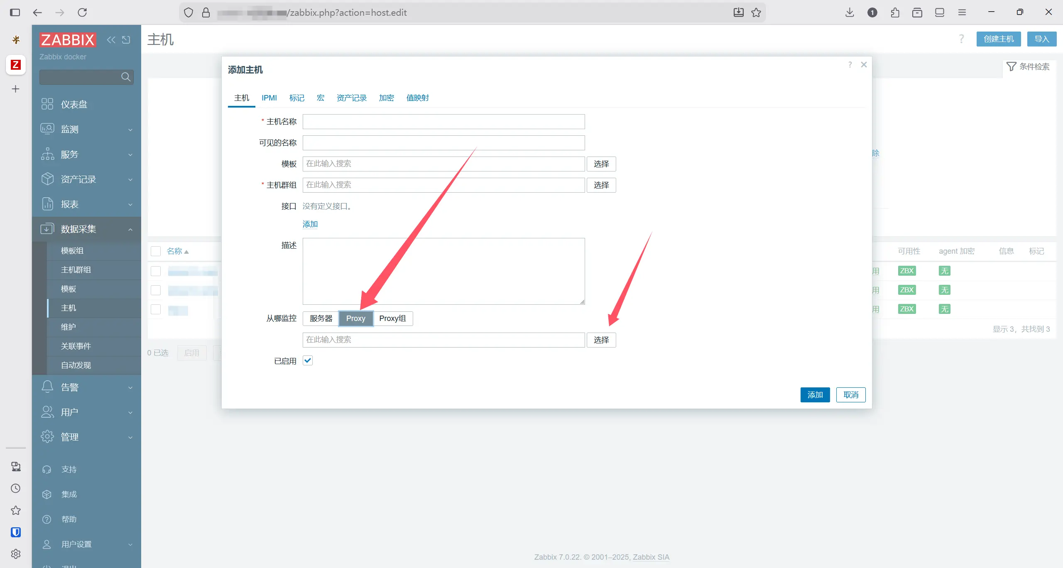Open the 集成 integrations cube icon
The height and width of the screenshot is (568, 1063).
tap(47, 495)
